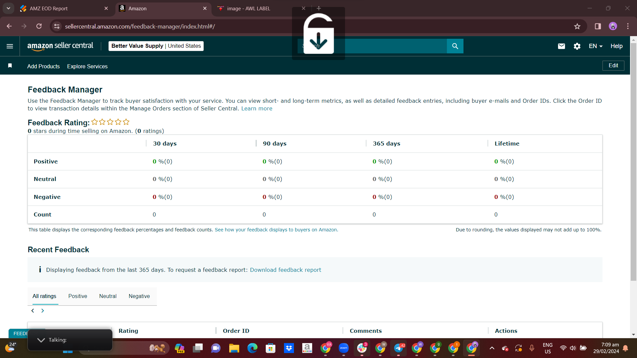Screen dimensions: 637x358
Task: Click the Actions column header
Action: (506, 331)
